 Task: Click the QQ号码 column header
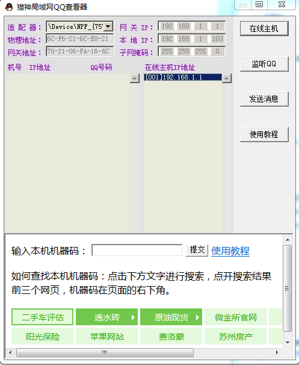click(x=101, y=67)
